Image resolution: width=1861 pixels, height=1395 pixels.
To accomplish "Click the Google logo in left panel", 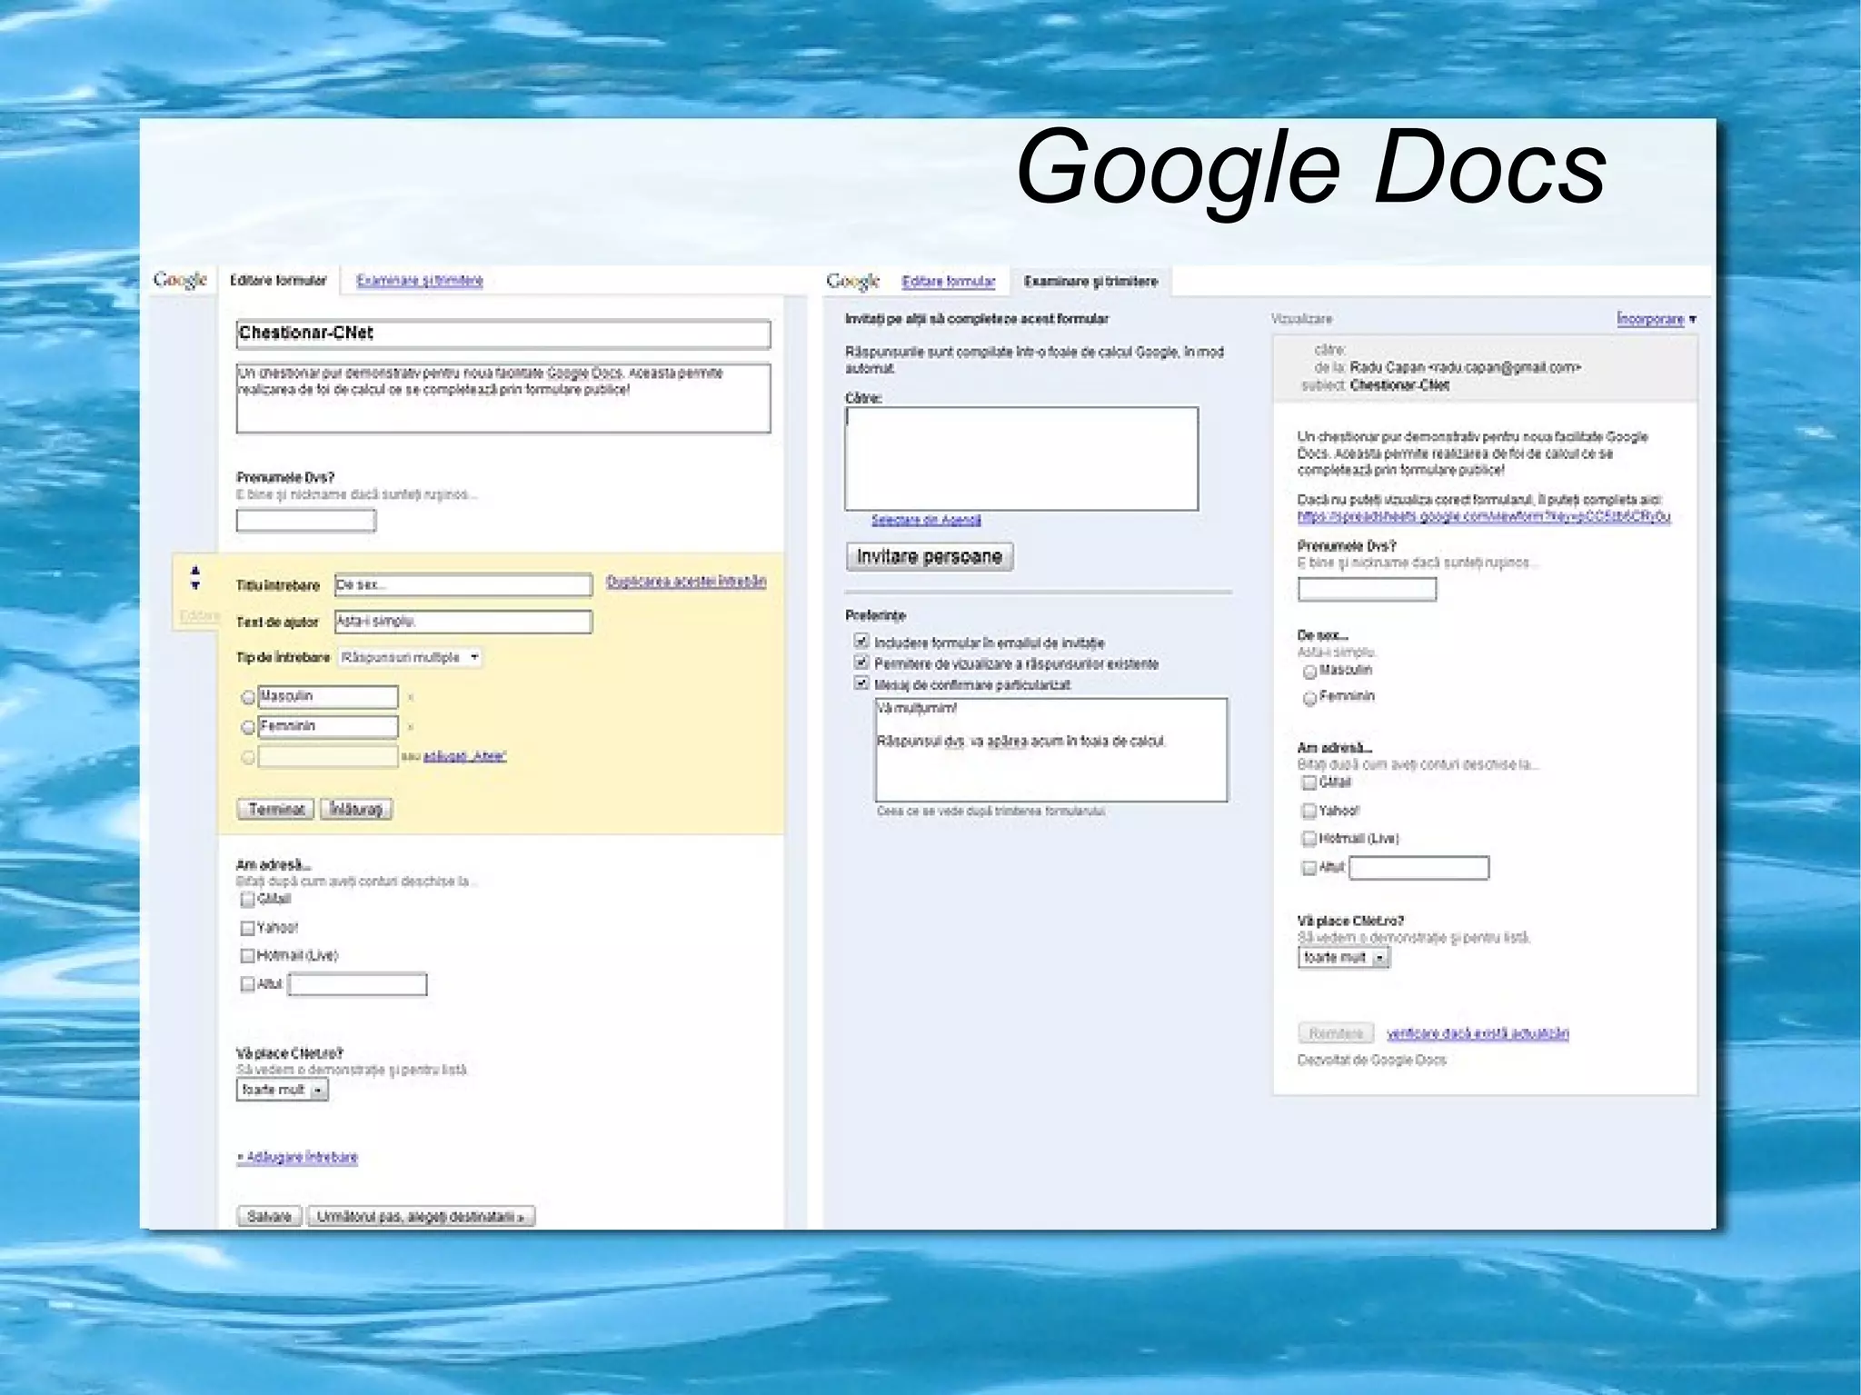I will 180,280.
